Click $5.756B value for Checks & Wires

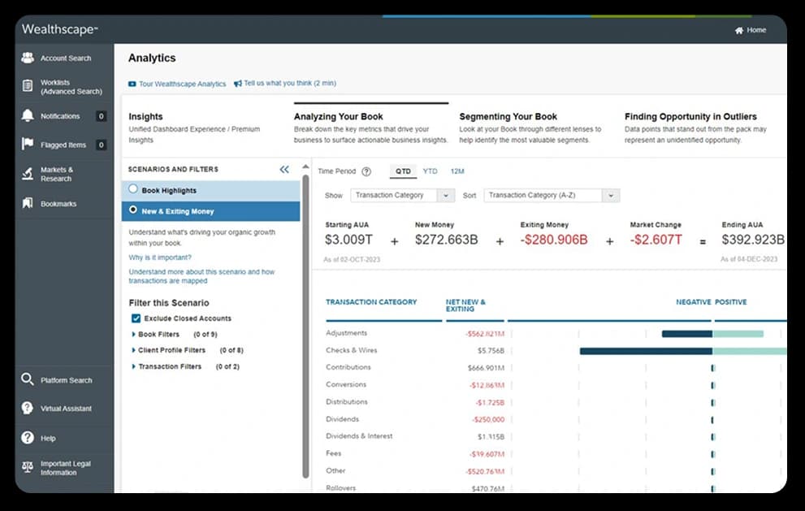tap(491, 351)
